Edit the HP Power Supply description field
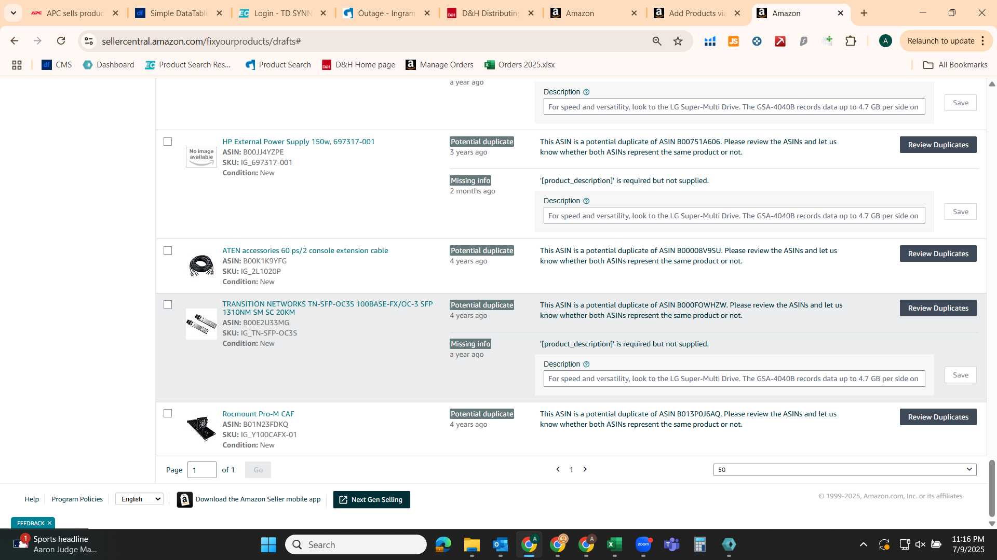This screenshot has width=997, height=560. pos(734,216)
